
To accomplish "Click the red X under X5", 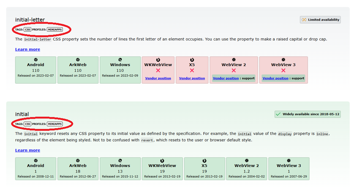I will (192, 71).
